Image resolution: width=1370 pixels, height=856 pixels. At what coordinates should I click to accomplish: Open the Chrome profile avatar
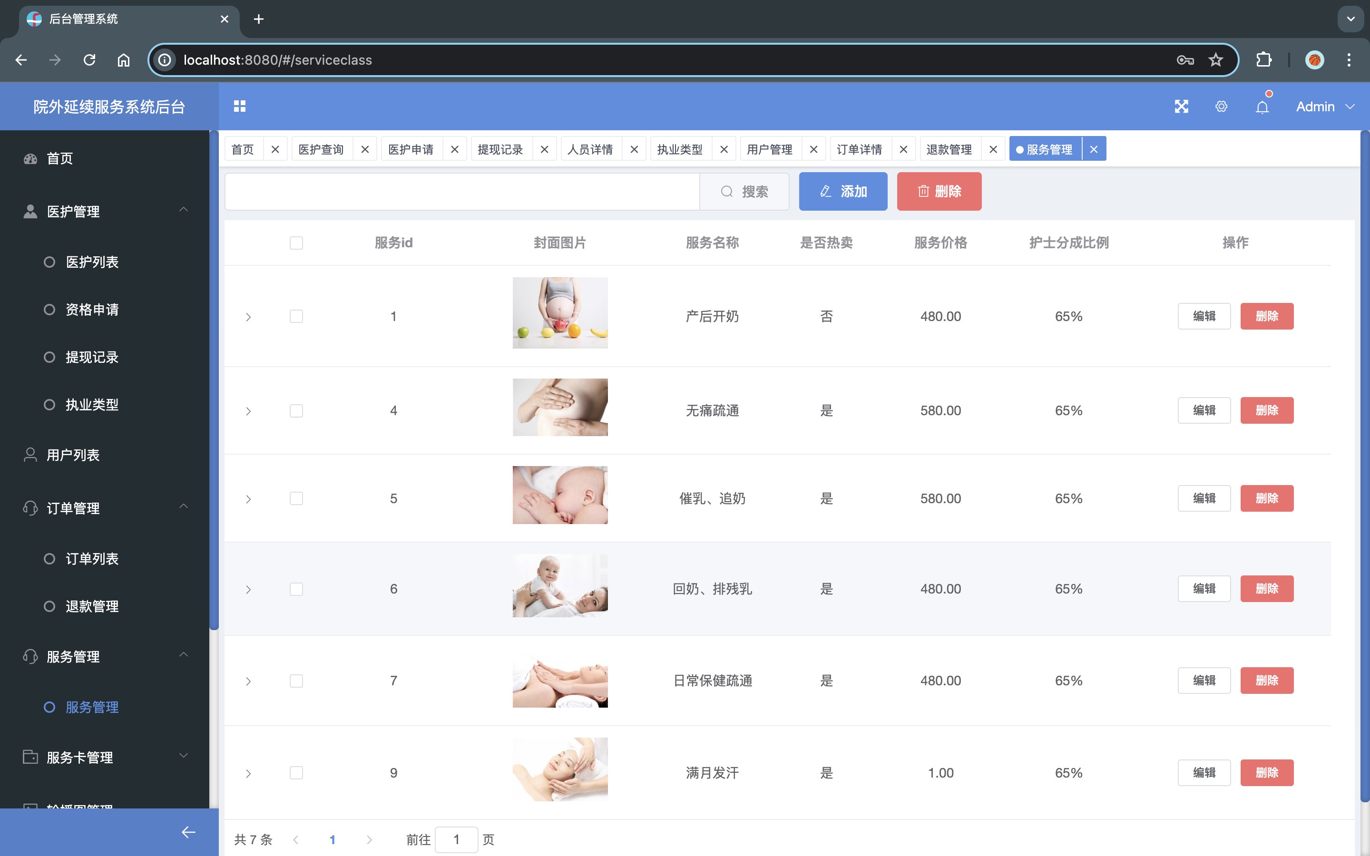[1314, 60]
